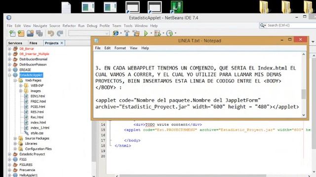The height and width of the screenshot is (177, 316).
Task: Open the Refactor menu in NetBeans
Action: [69, 26]
